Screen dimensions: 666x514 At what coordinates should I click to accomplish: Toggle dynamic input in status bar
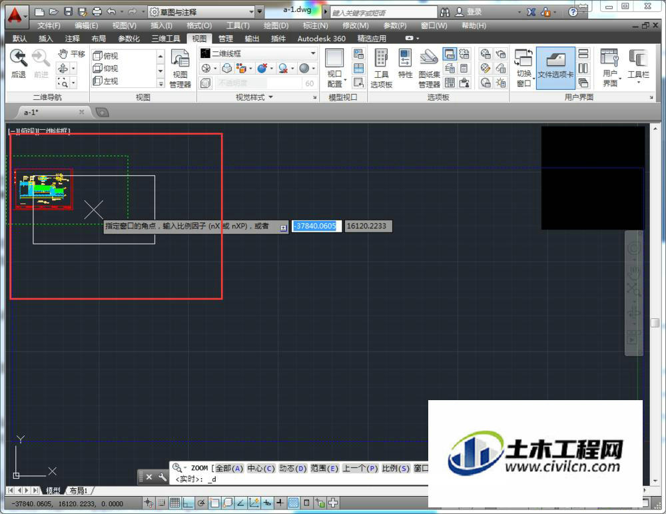267,503
